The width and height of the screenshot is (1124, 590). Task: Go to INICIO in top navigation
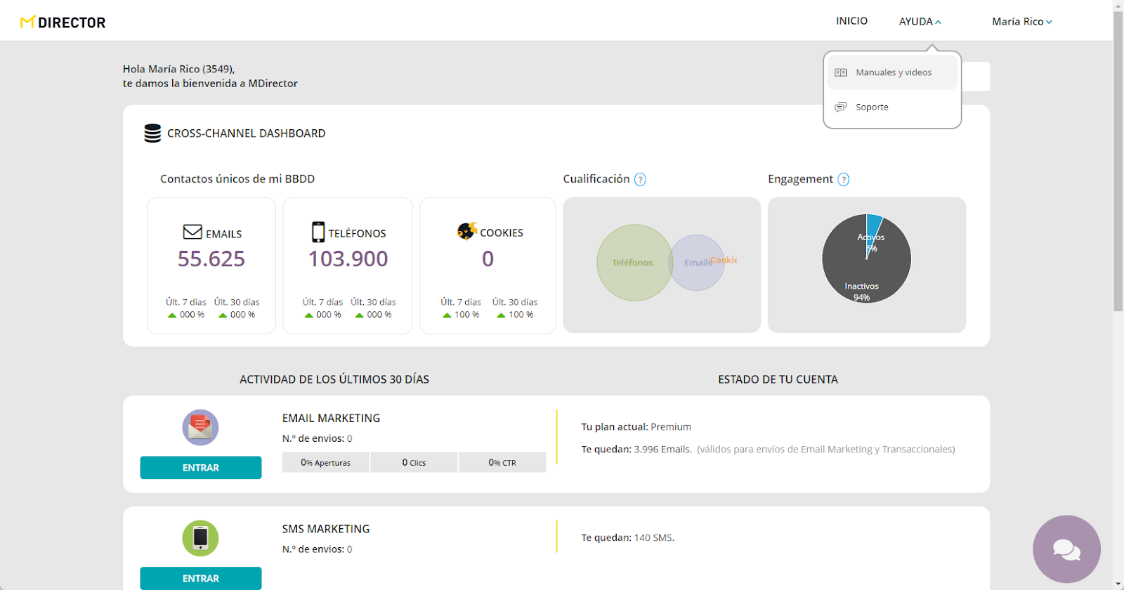click(851, 21)
